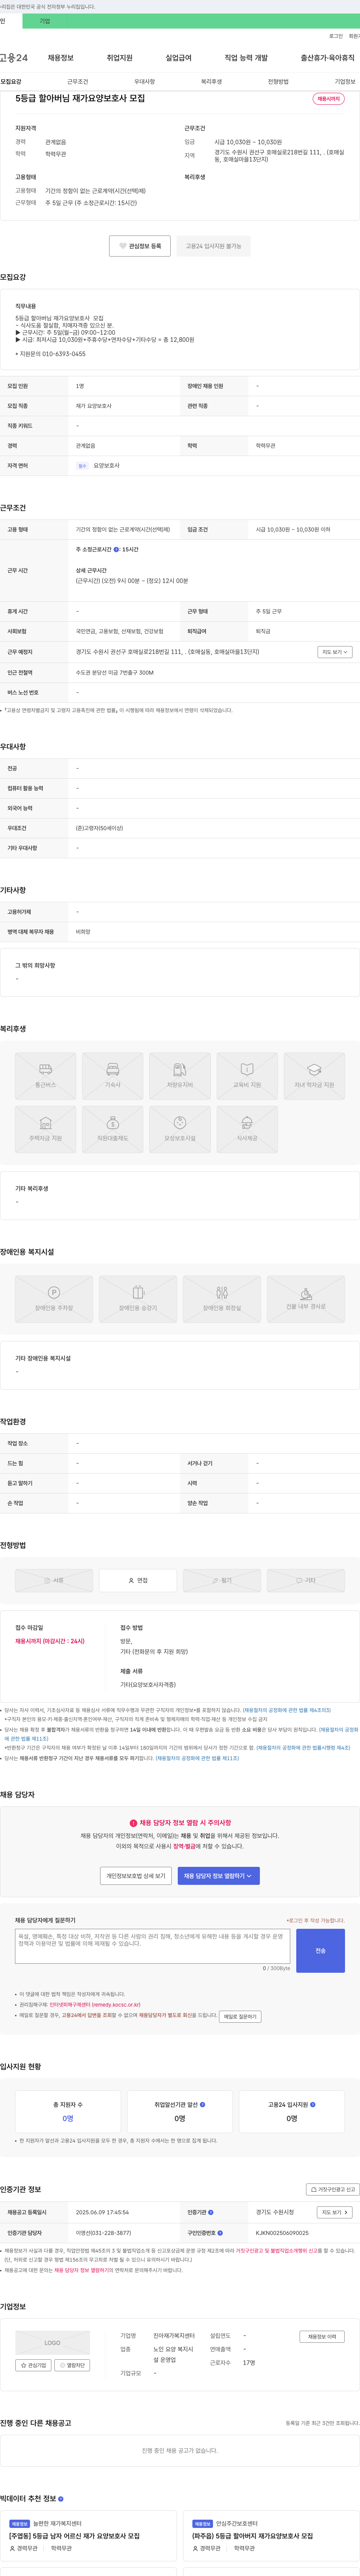Open 출산휴가·육아휴직 menu
This screenshot has width=360, height=2576.
click(x=328, y=58)
